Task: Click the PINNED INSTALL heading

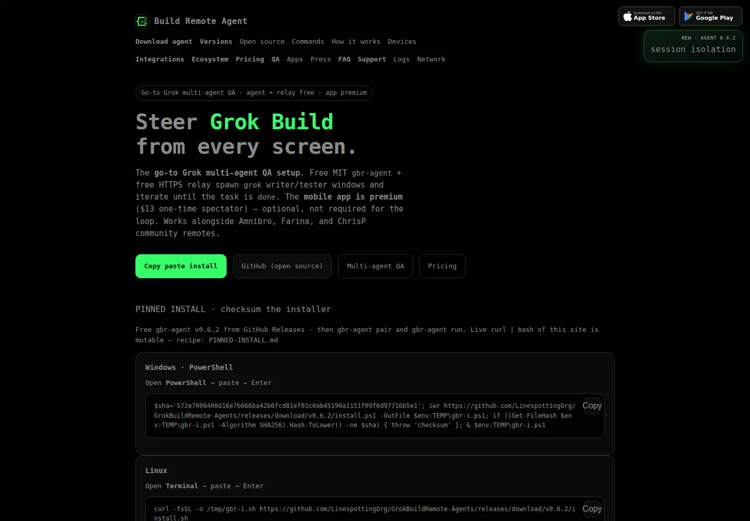Action: [233, 309]
